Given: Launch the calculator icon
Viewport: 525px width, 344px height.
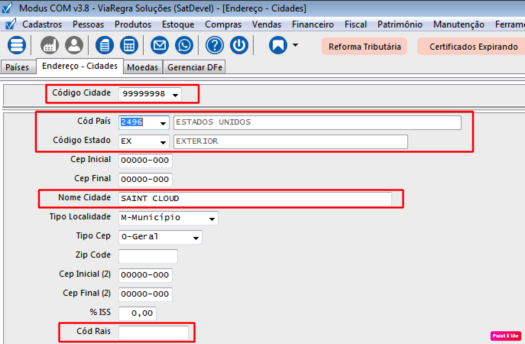Looking at the screenshot, I should pos(129,45).
